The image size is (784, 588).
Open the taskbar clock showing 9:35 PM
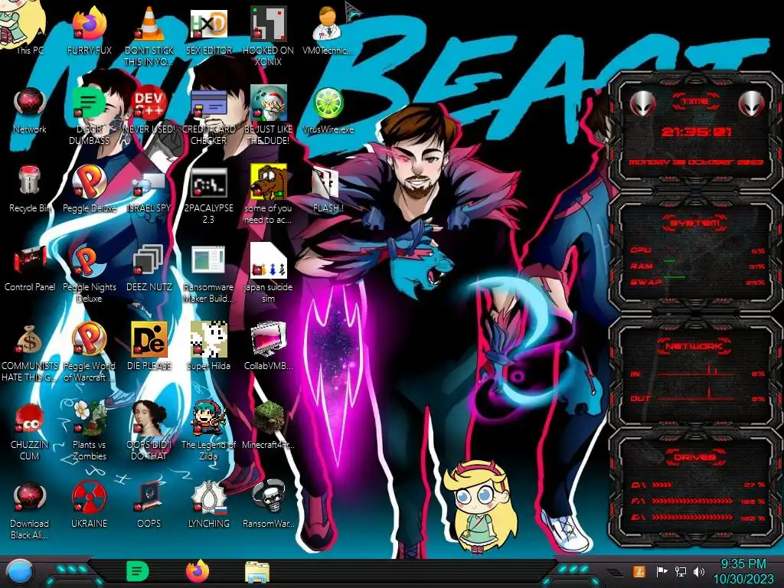pyautogui.click(x=743, y=571)
